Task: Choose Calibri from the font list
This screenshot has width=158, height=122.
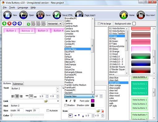Action: 68,21
